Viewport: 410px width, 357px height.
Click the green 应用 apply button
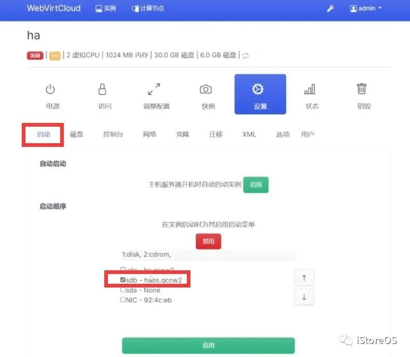[209, 346]
